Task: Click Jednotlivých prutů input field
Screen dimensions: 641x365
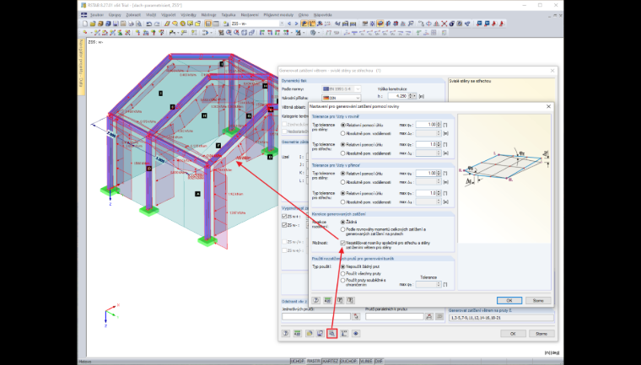Action: [316, 316]
